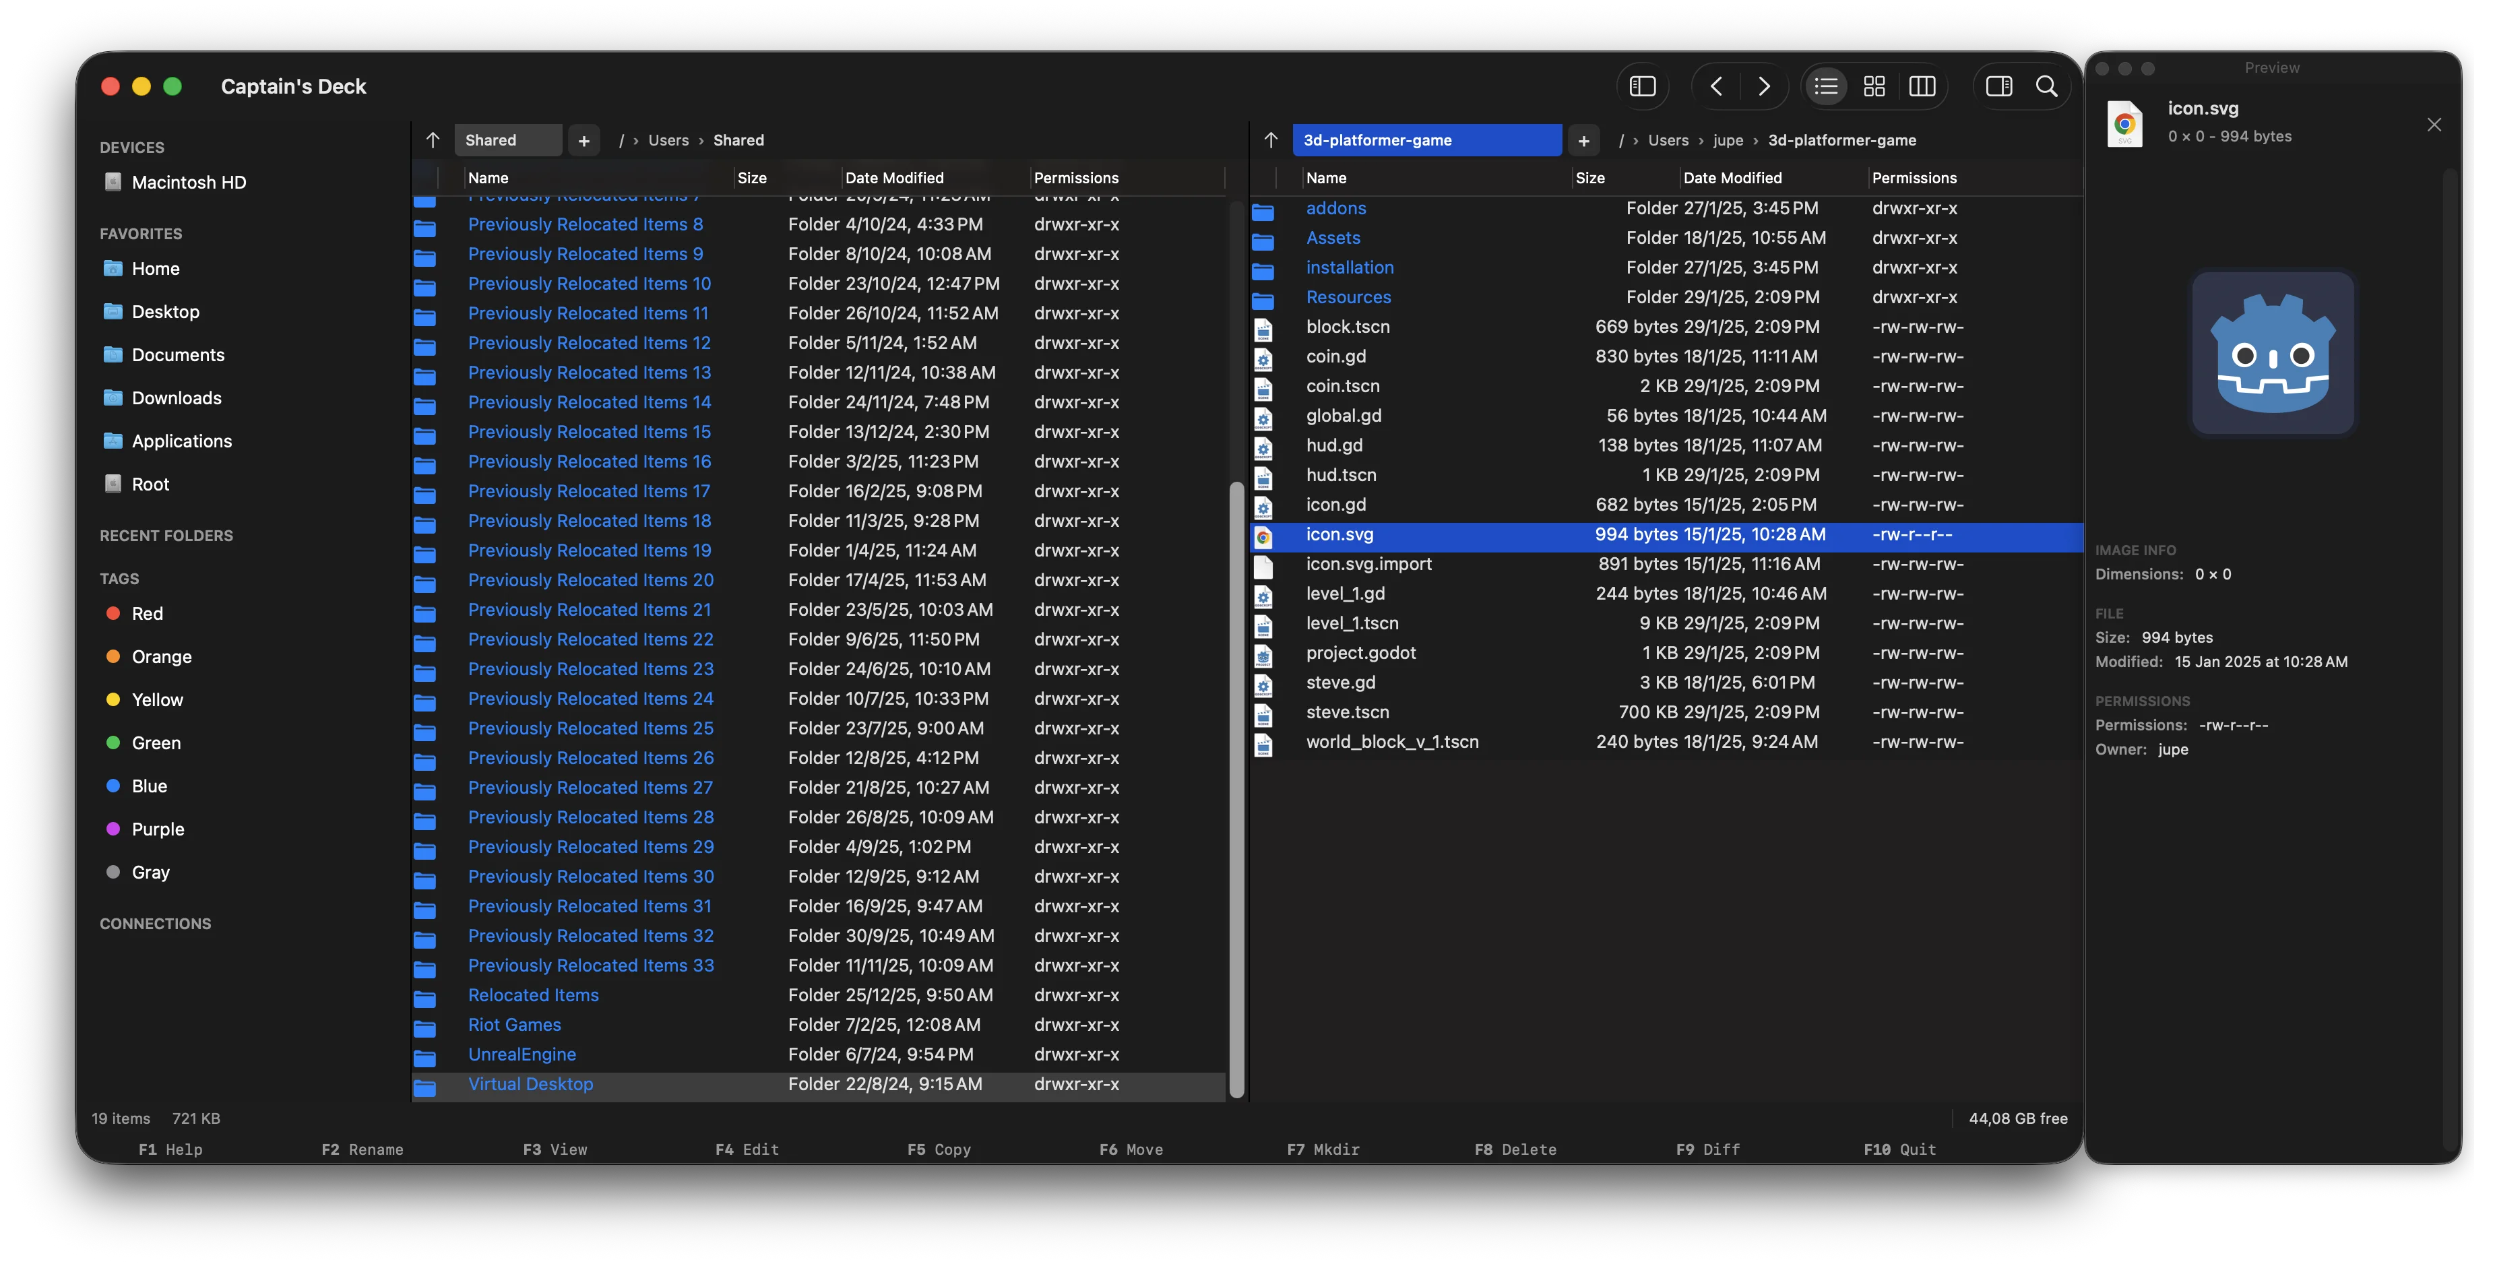This screenshot has width=2493, height=1264.
Task: Switch to column view mode
Action: click(1924, 85)
